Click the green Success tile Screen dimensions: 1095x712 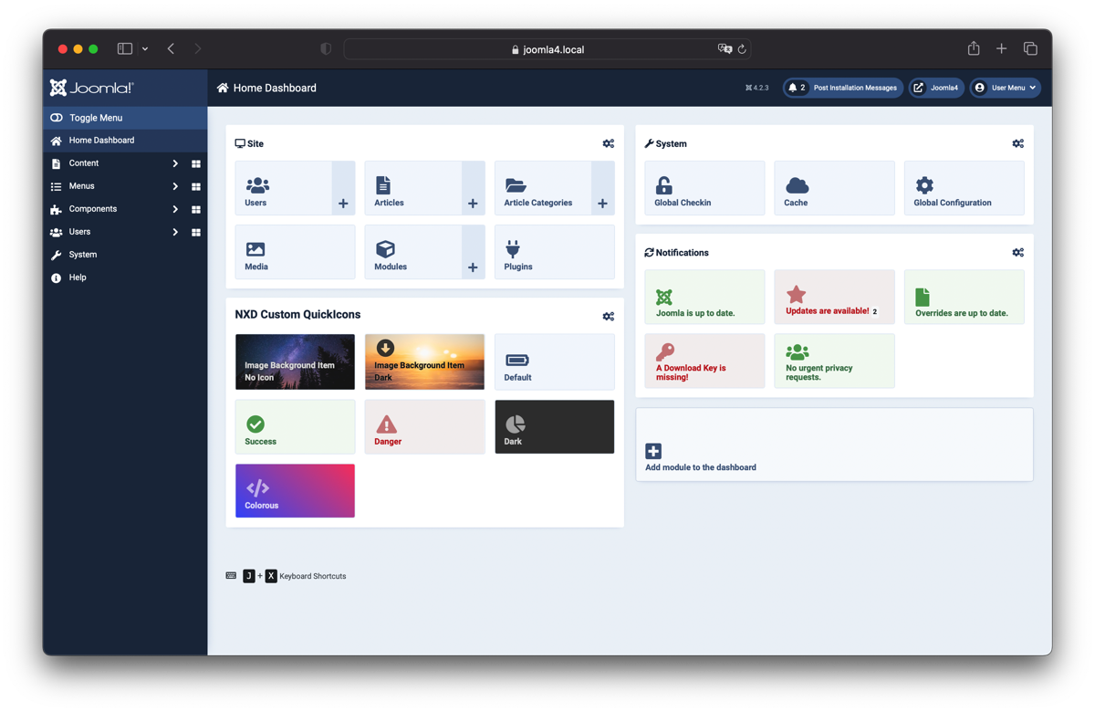point(295,426)
